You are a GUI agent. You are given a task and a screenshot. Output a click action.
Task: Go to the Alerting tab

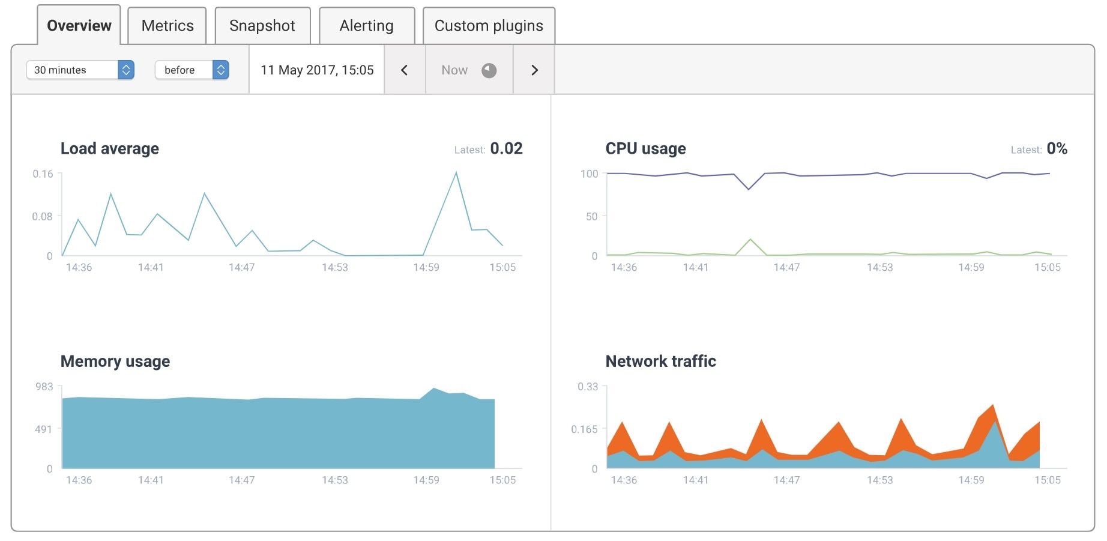pyautogui.click(x=366, y=25)
